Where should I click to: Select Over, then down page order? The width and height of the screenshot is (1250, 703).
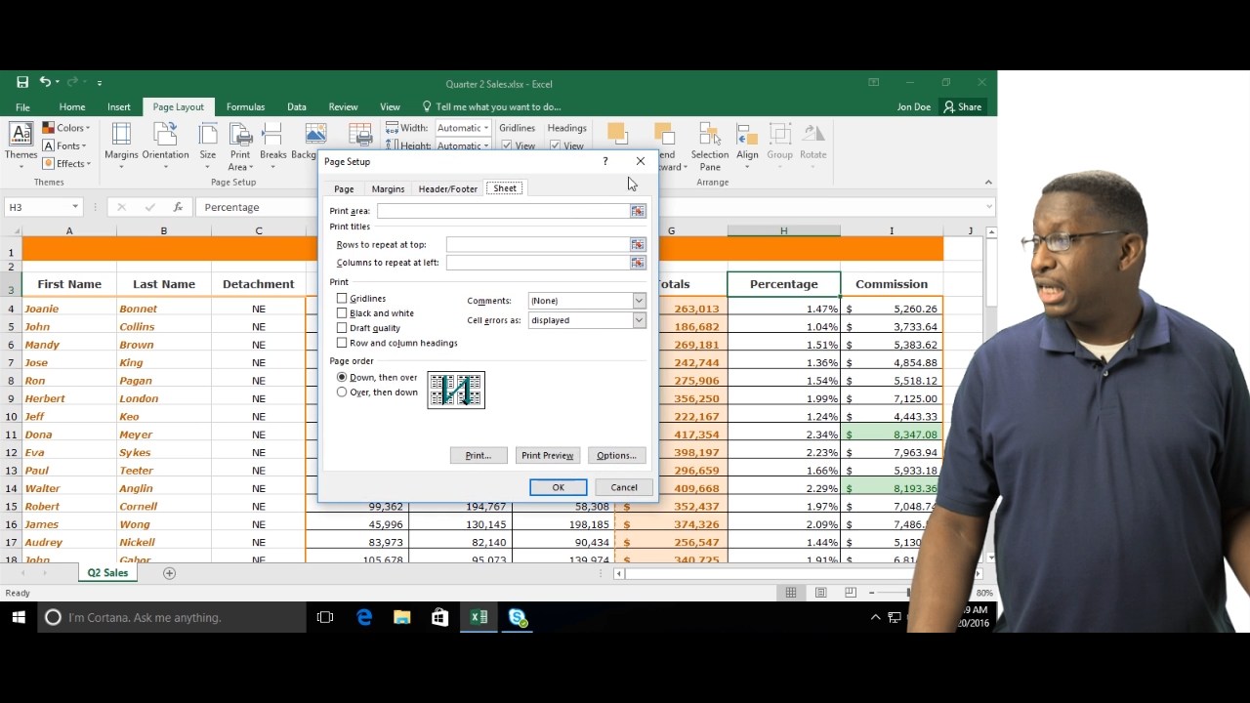point(342,392)
